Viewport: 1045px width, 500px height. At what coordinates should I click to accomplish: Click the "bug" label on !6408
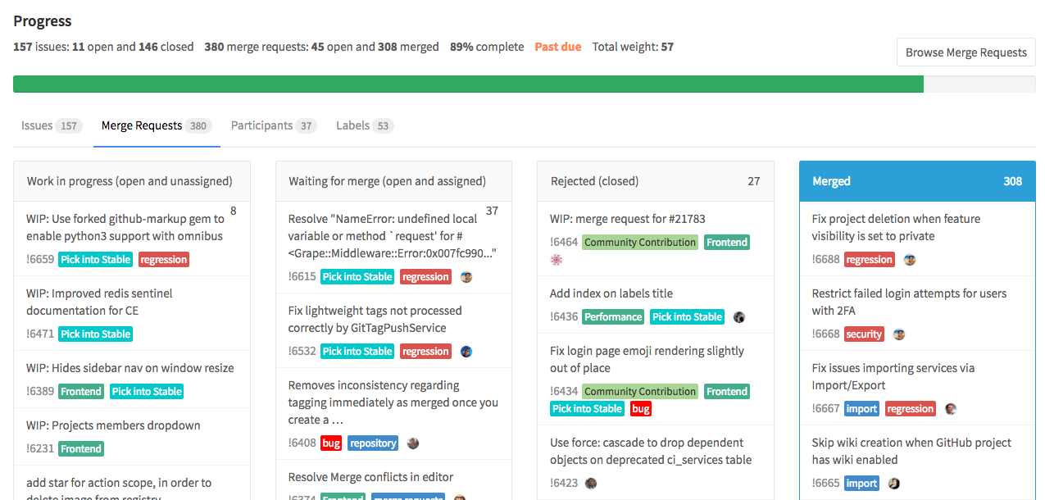click(x=330, y=443)
